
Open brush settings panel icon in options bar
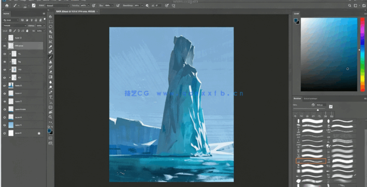tap(34, 6)
